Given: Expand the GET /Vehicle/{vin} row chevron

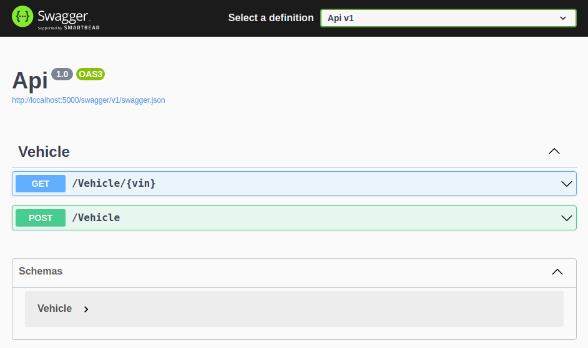Looking at the screenshot, I should coord(566,184).
